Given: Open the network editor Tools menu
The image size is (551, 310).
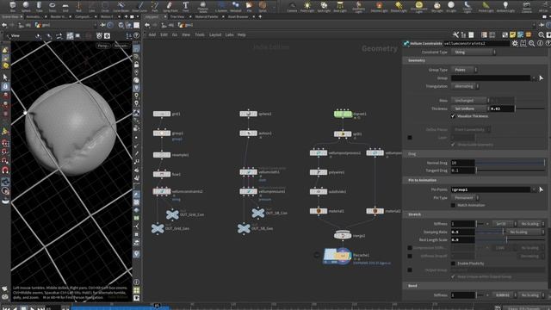Looking at the screenshot, I should click(200, 34).
